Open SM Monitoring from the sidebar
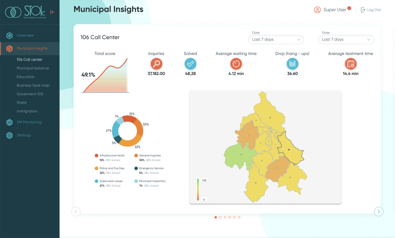Viewport: 395px width, 238px height. [29, 122]
